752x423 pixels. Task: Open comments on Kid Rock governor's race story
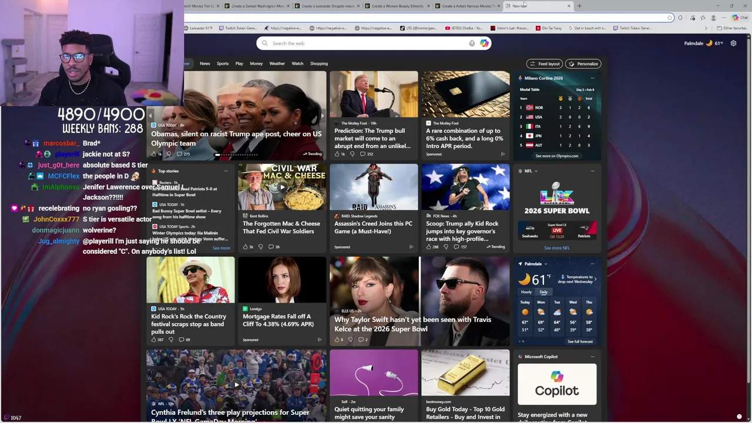tap(460, 247)
